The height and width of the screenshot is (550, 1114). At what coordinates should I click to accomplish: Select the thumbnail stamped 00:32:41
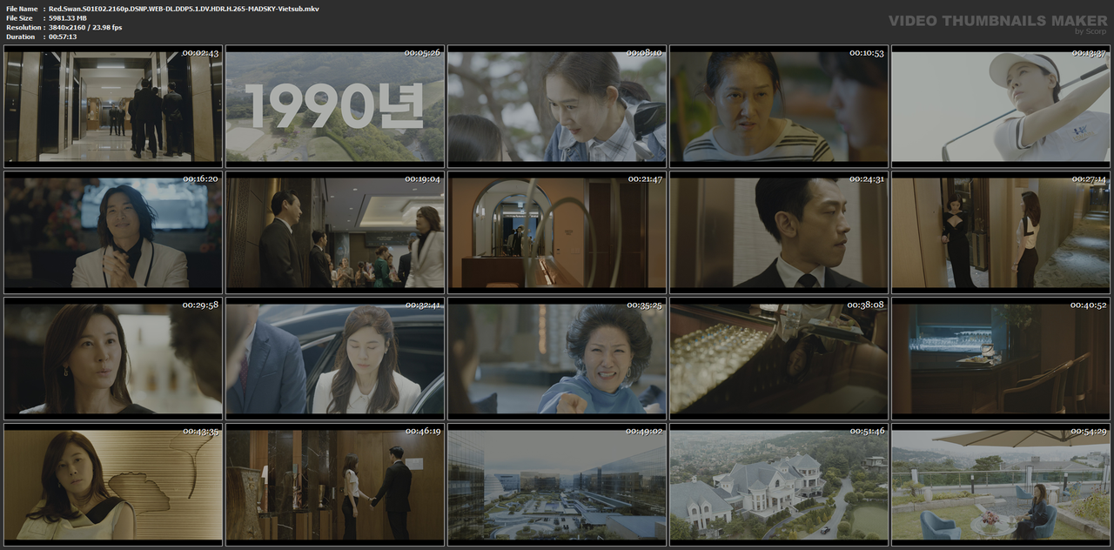[x=335, y=358]
